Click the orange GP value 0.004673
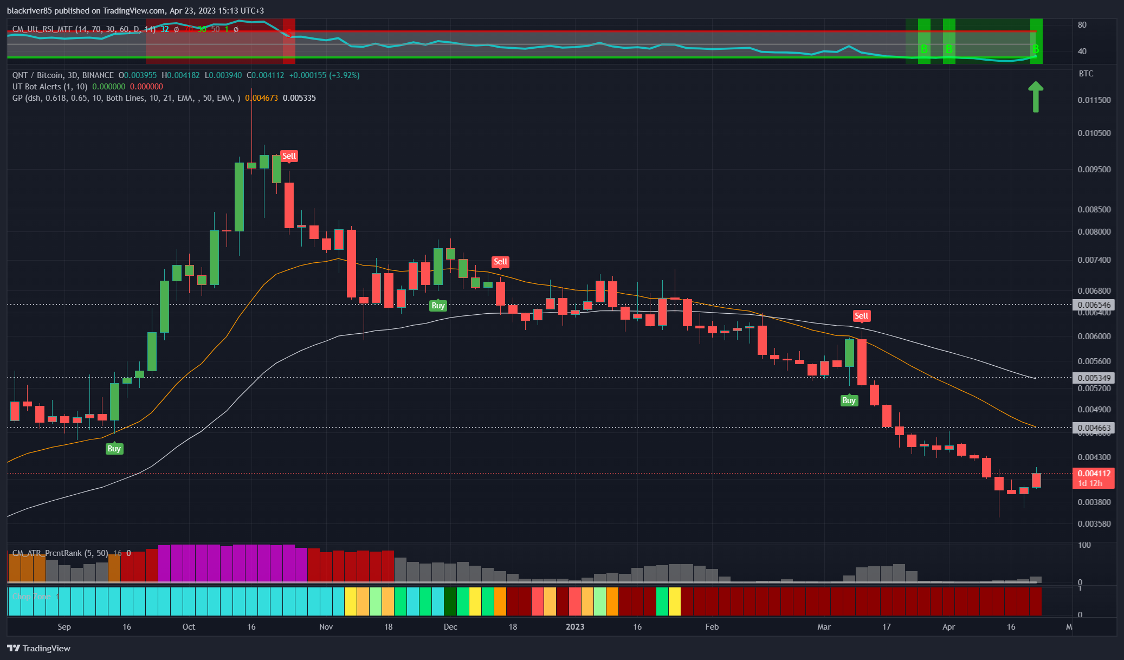Screen dimensions: 1124x660 click(x=261, y=98)
